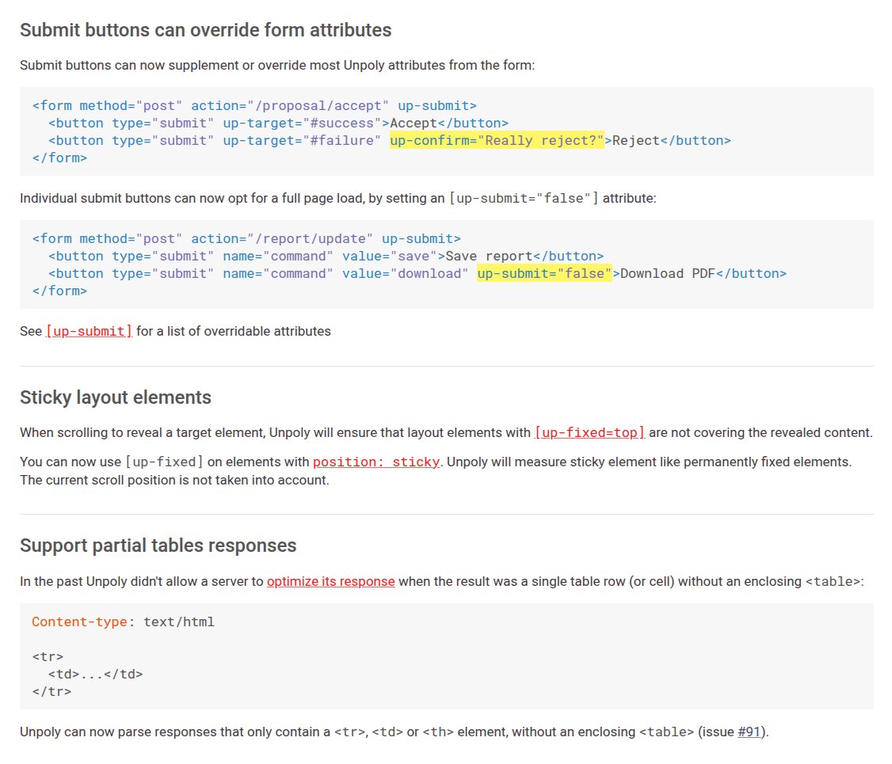Viewport: 892px width, 764px height.
Task: Click the 'Save report' button code line
Action: [326, 257]
